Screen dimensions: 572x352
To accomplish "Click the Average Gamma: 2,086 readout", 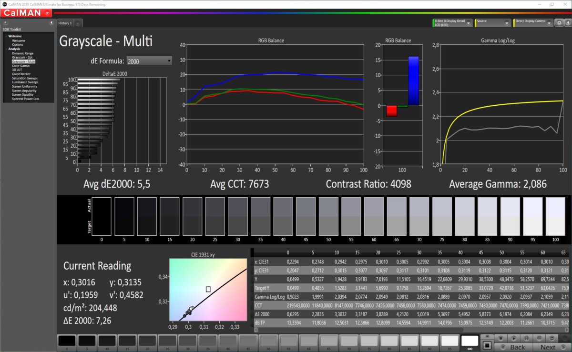I will [498, 184].
